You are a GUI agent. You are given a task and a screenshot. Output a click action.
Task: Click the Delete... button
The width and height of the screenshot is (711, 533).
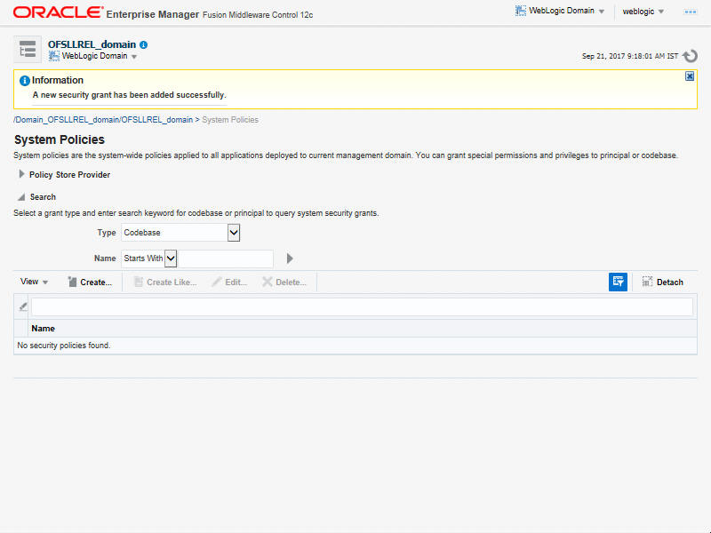(284, 282)
